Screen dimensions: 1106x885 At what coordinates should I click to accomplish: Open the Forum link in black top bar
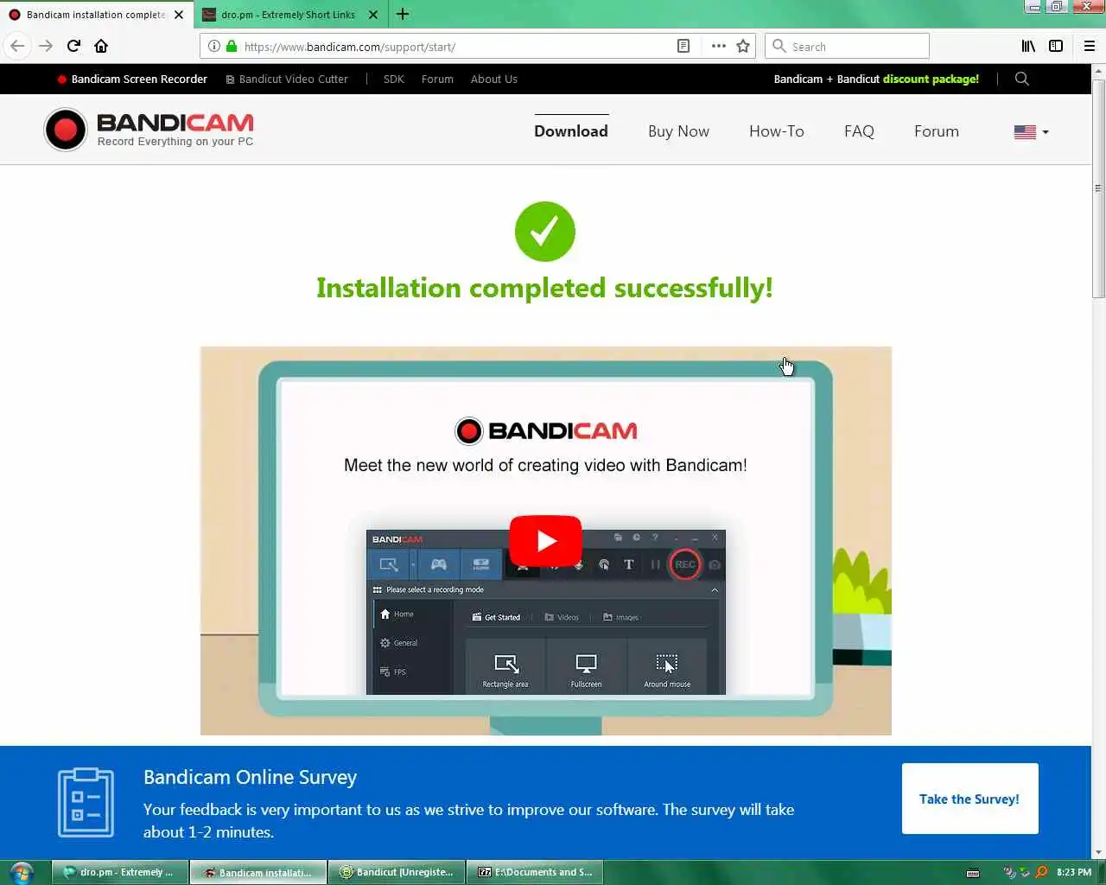437,79
